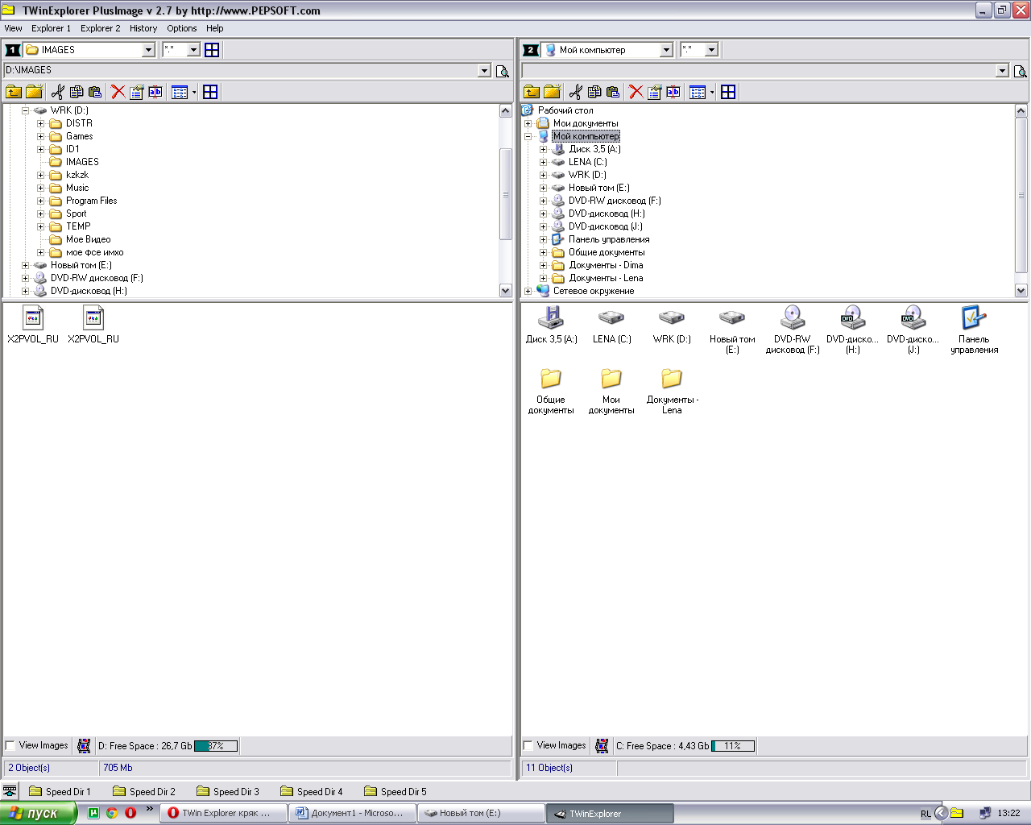Screen dimensions: 1031x825
Task: Click into the empty Explorer 2 path field
Action: (x=759, y=71)
